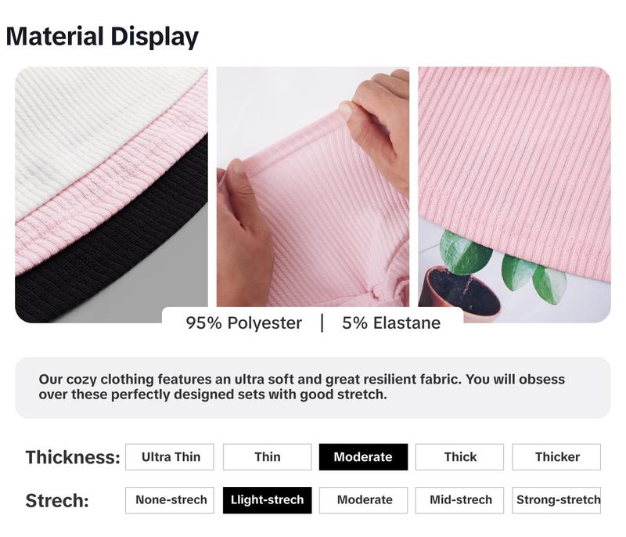
Task: Choose the Thicker thickness box
Action: point(556,456)
